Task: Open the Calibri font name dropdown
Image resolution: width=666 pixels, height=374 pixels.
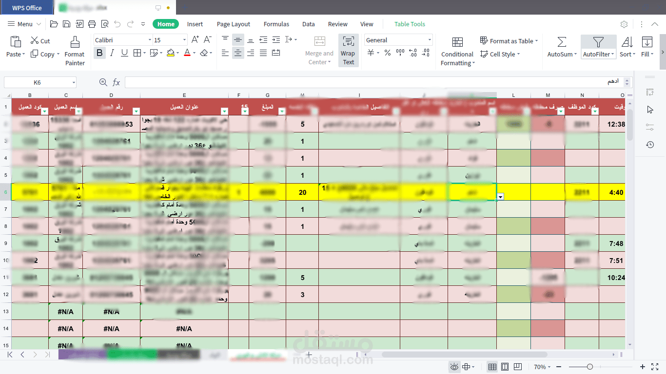Action: coord(150,40)
